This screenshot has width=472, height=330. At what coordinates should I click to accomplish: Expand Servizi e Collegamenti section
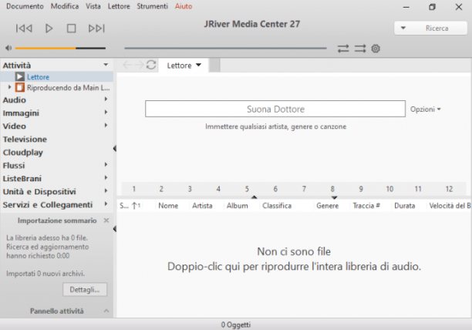point(106,204)
